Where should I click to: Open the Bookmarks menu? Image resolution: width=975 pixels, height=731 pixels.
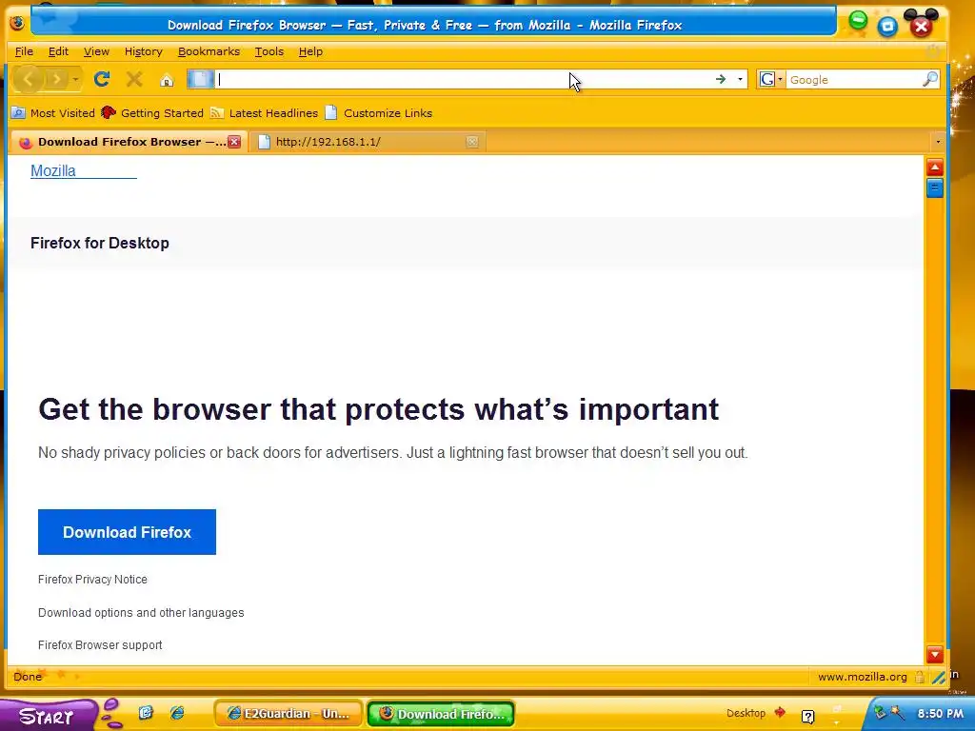tap(209, 51)
